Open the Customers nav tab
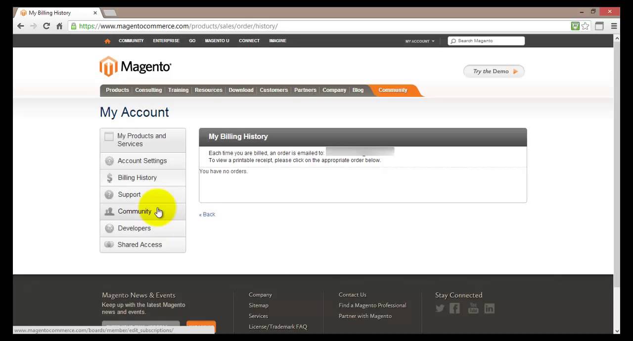 [273, 90]
